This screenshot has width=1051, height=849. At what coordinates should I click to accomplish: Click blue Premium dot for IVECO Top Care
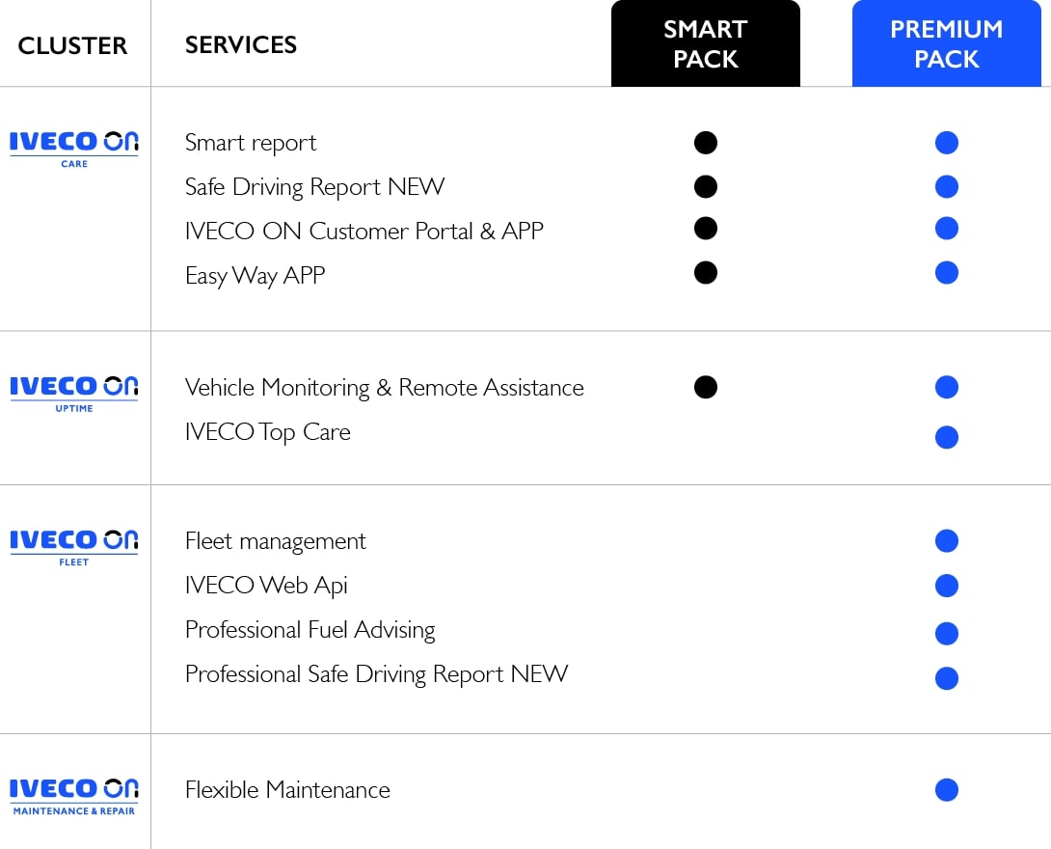tap(947, 437)
